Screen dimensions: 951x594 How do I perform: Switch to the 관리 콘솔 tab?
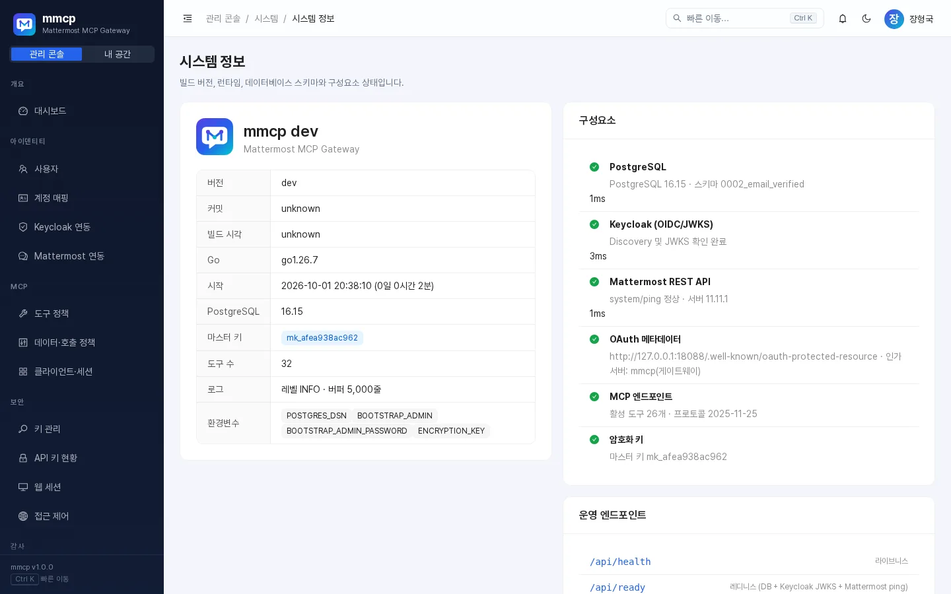tap(47, 54)
